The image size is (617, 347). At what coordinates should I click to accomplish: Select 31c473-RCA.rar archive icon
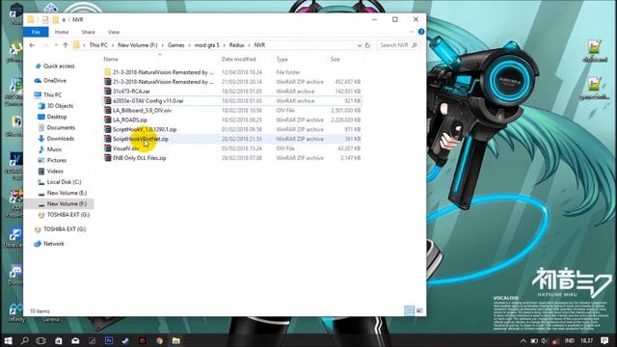[x=107, y=92]
